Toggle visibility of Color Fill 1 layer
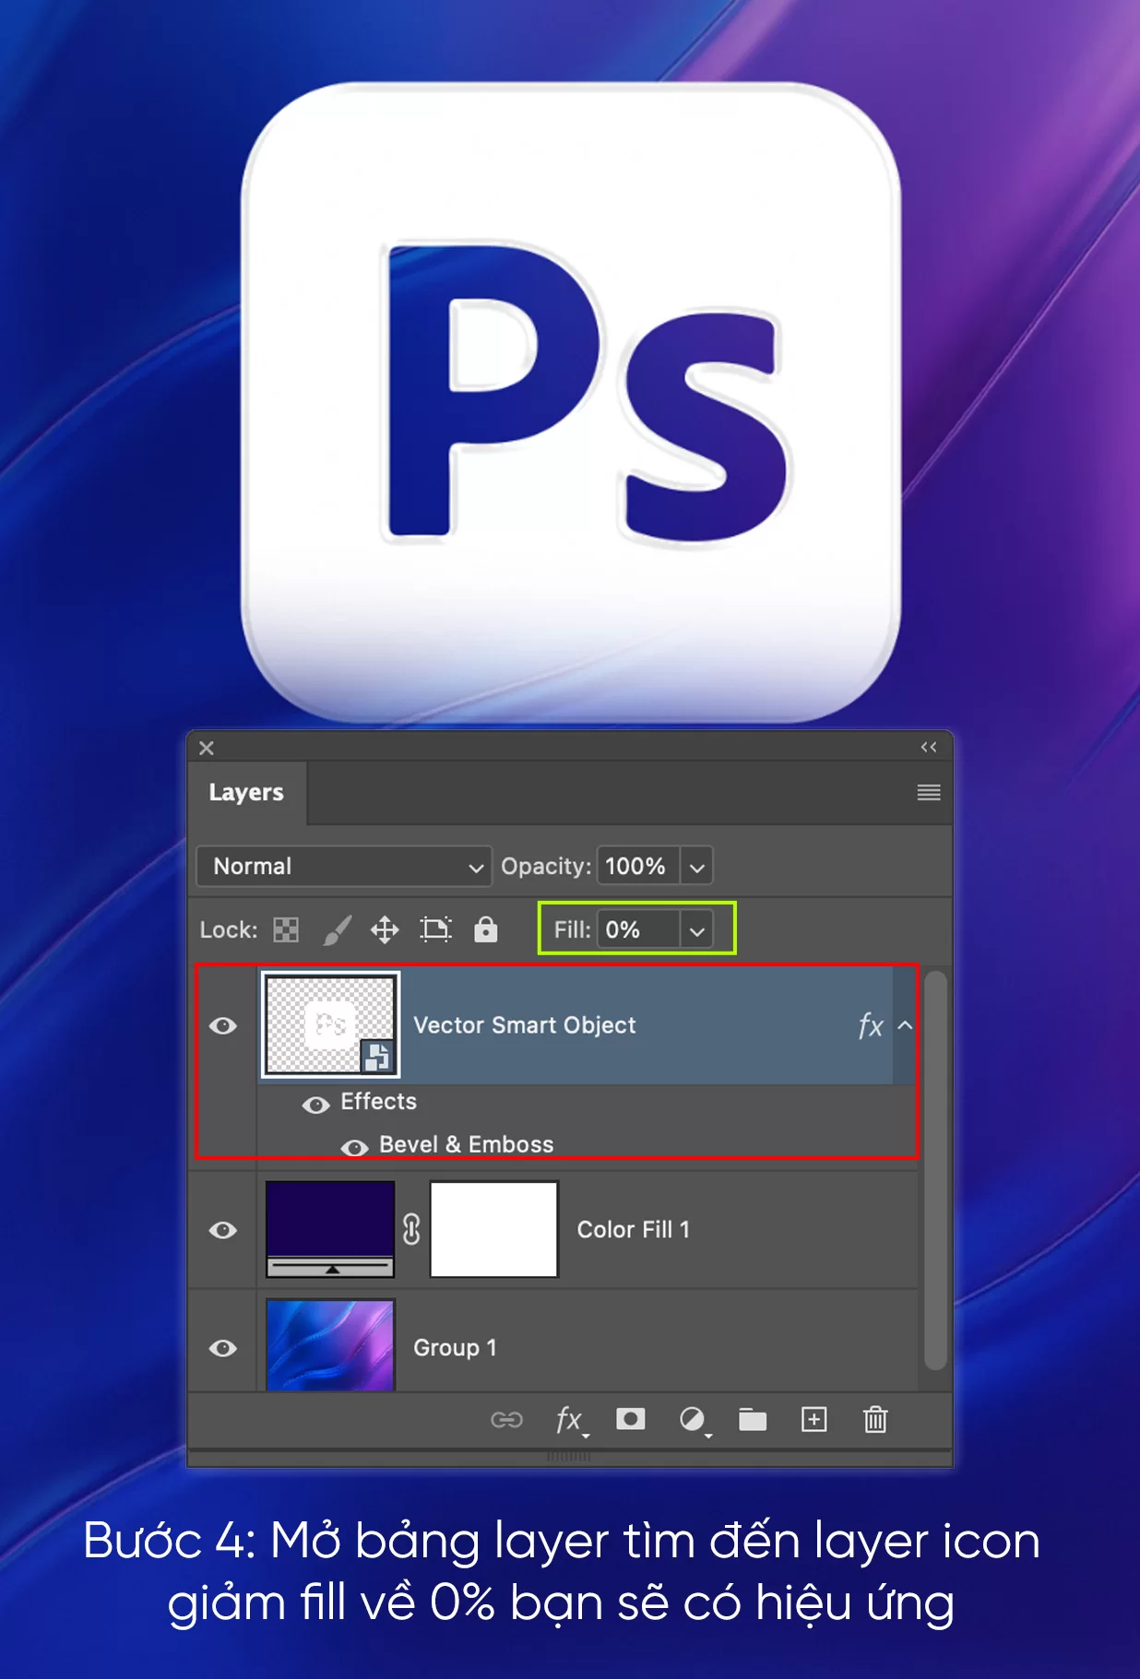This screenshot has height=1679, width=1140. click(223, 1230)
